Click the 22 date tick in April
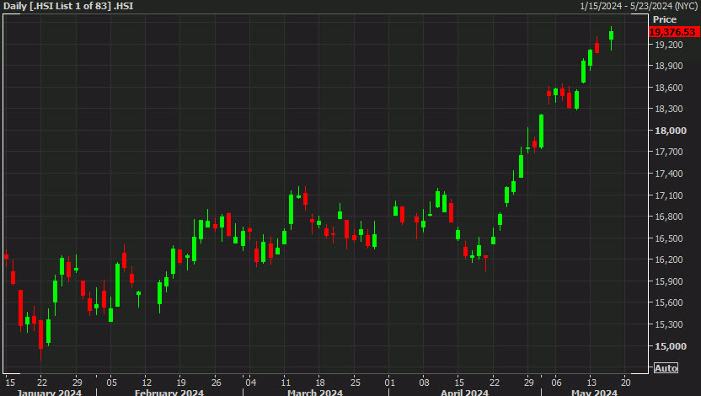 pyautogui.click(x=494, y=383)
